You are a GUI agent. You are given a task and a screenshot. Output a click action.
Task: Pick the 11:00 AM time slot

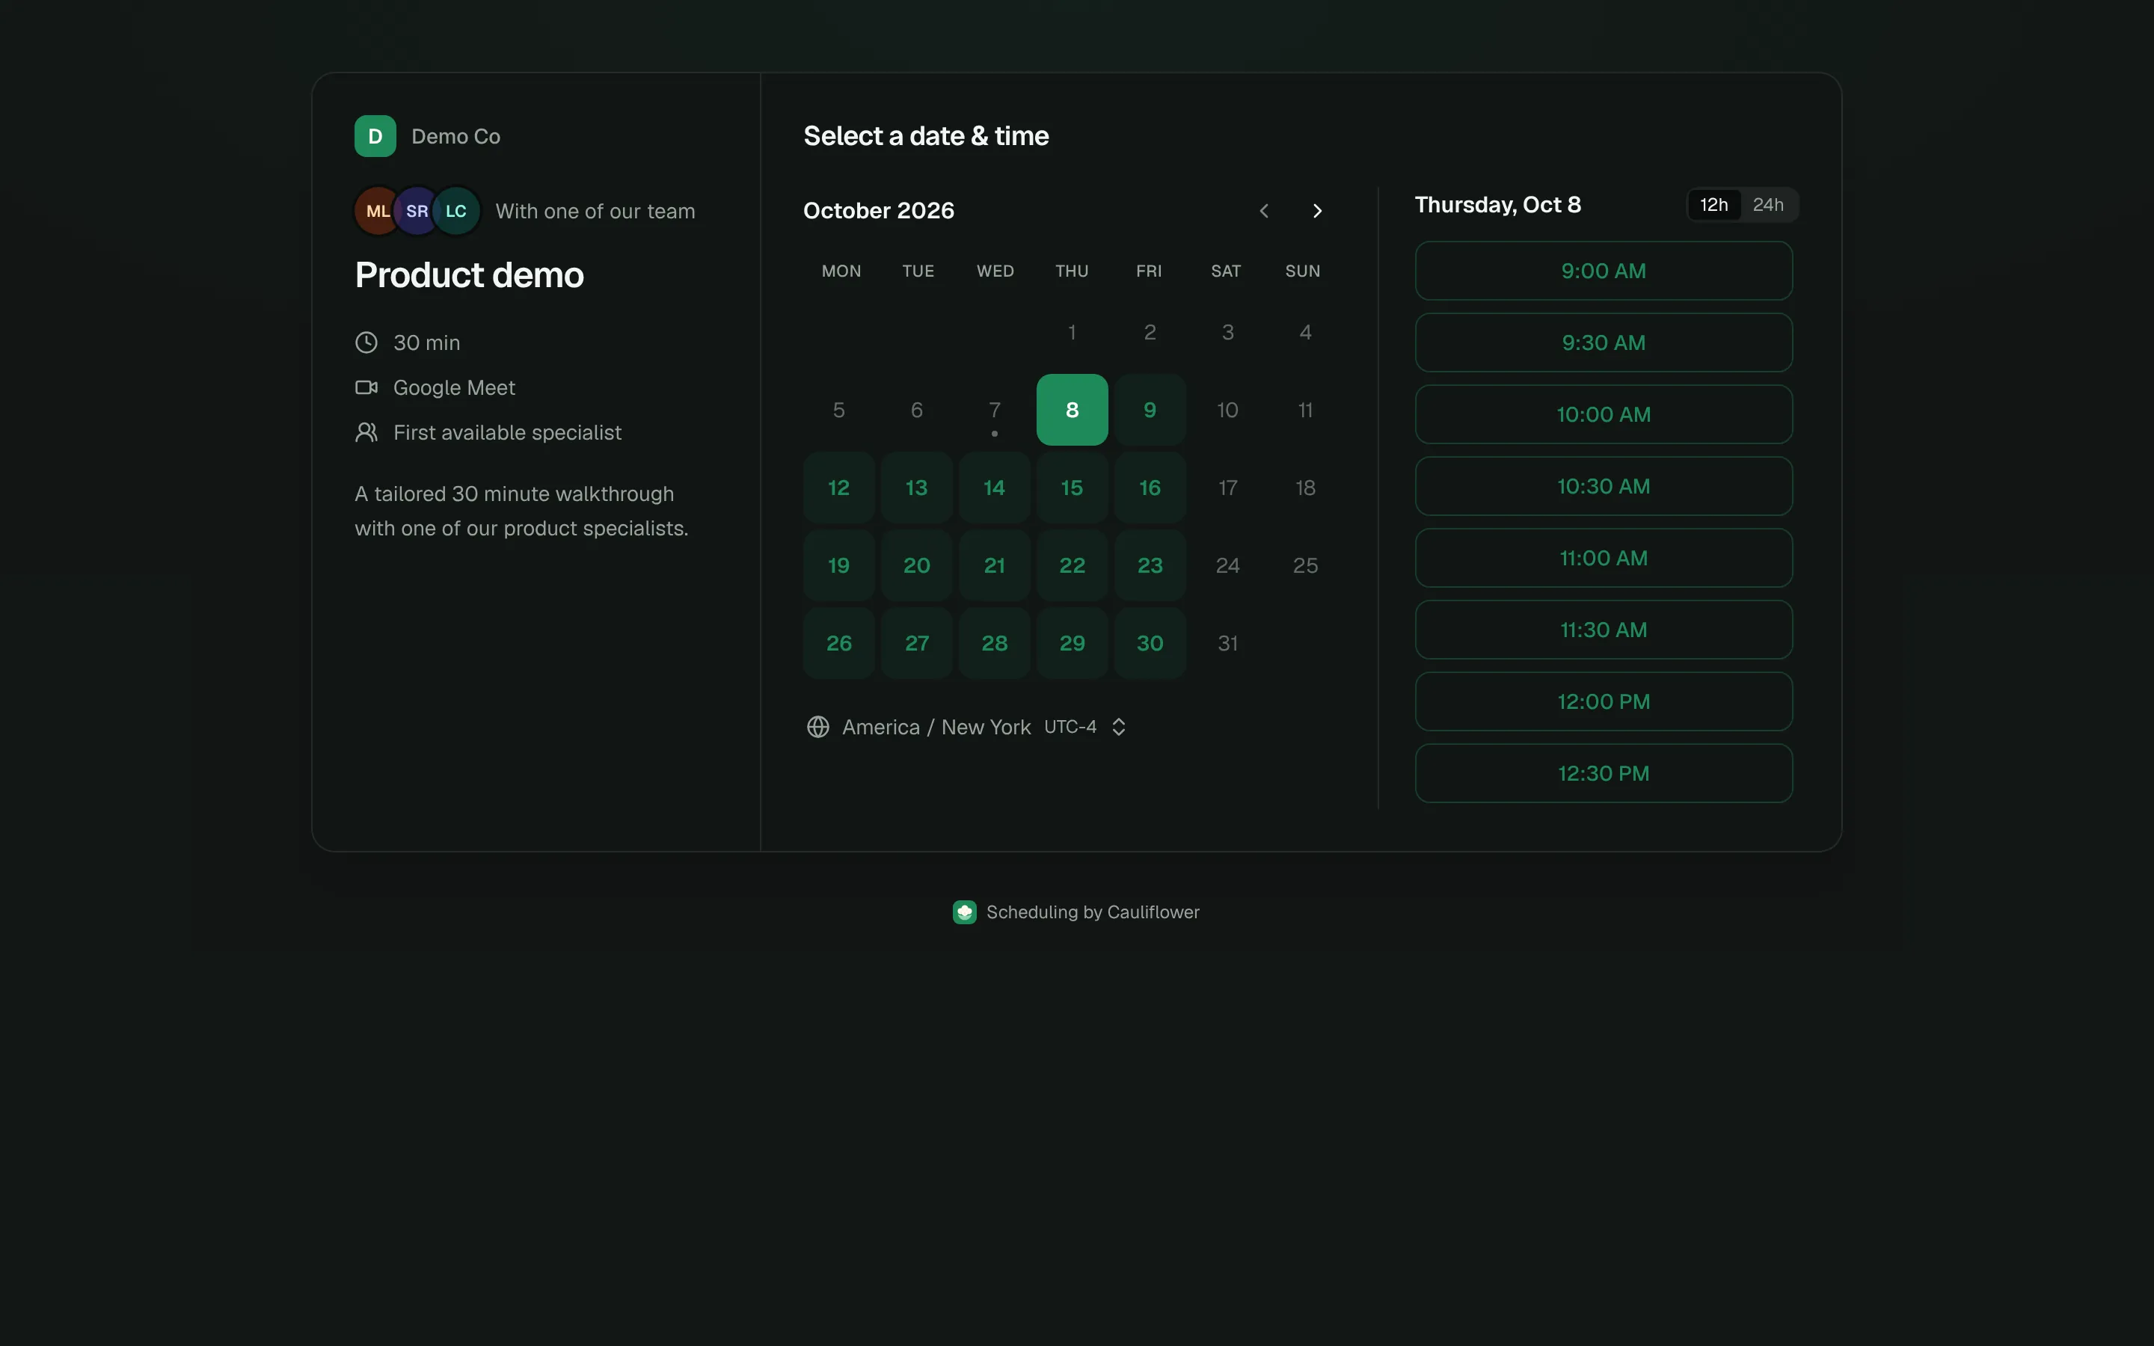(x=1603, y=558)
